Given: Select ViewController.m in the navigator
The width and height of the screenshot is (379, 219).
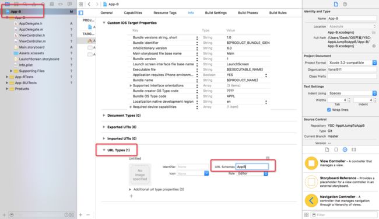Looking at the screenshot, I should [x=32, y=41].
